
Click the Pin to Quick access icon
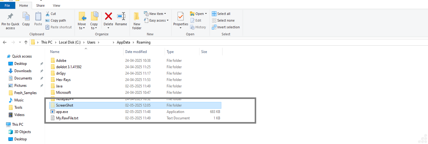coord(10,16)
